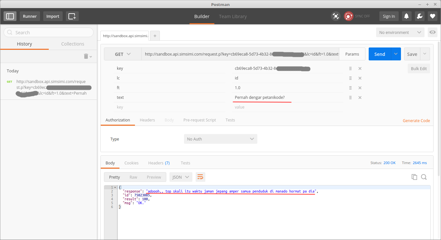441x240 pixels.
Task: Click the Sign In button
Action: pos(389,16)
